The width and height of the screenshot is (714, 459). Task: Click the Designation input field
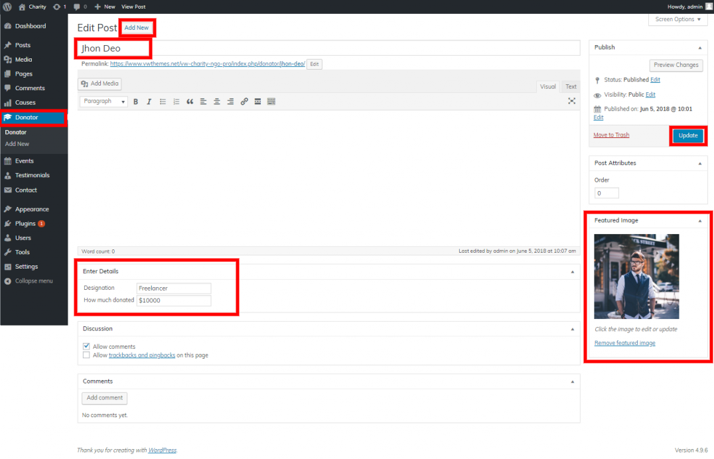[174, 289]
